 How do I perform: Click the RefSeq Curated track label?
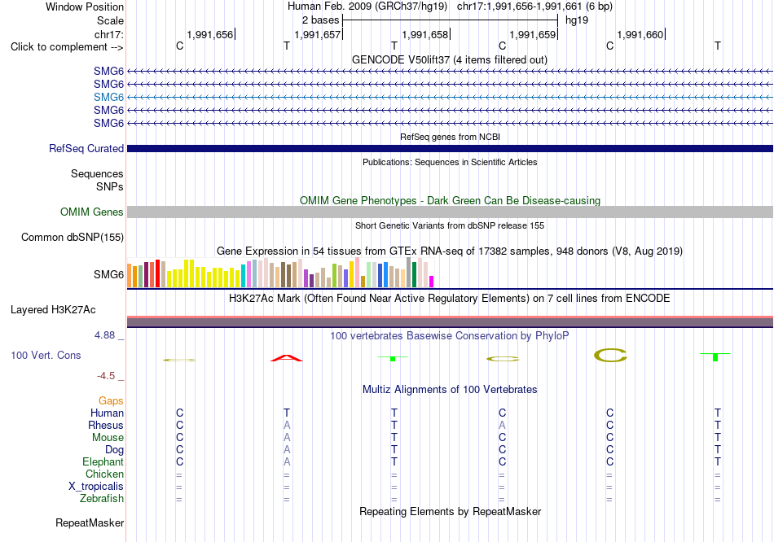[x=86, y=148]
